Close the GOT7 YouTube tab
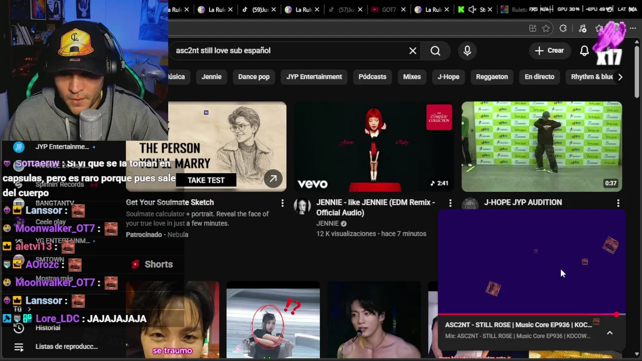 click(x=404, y=10)
